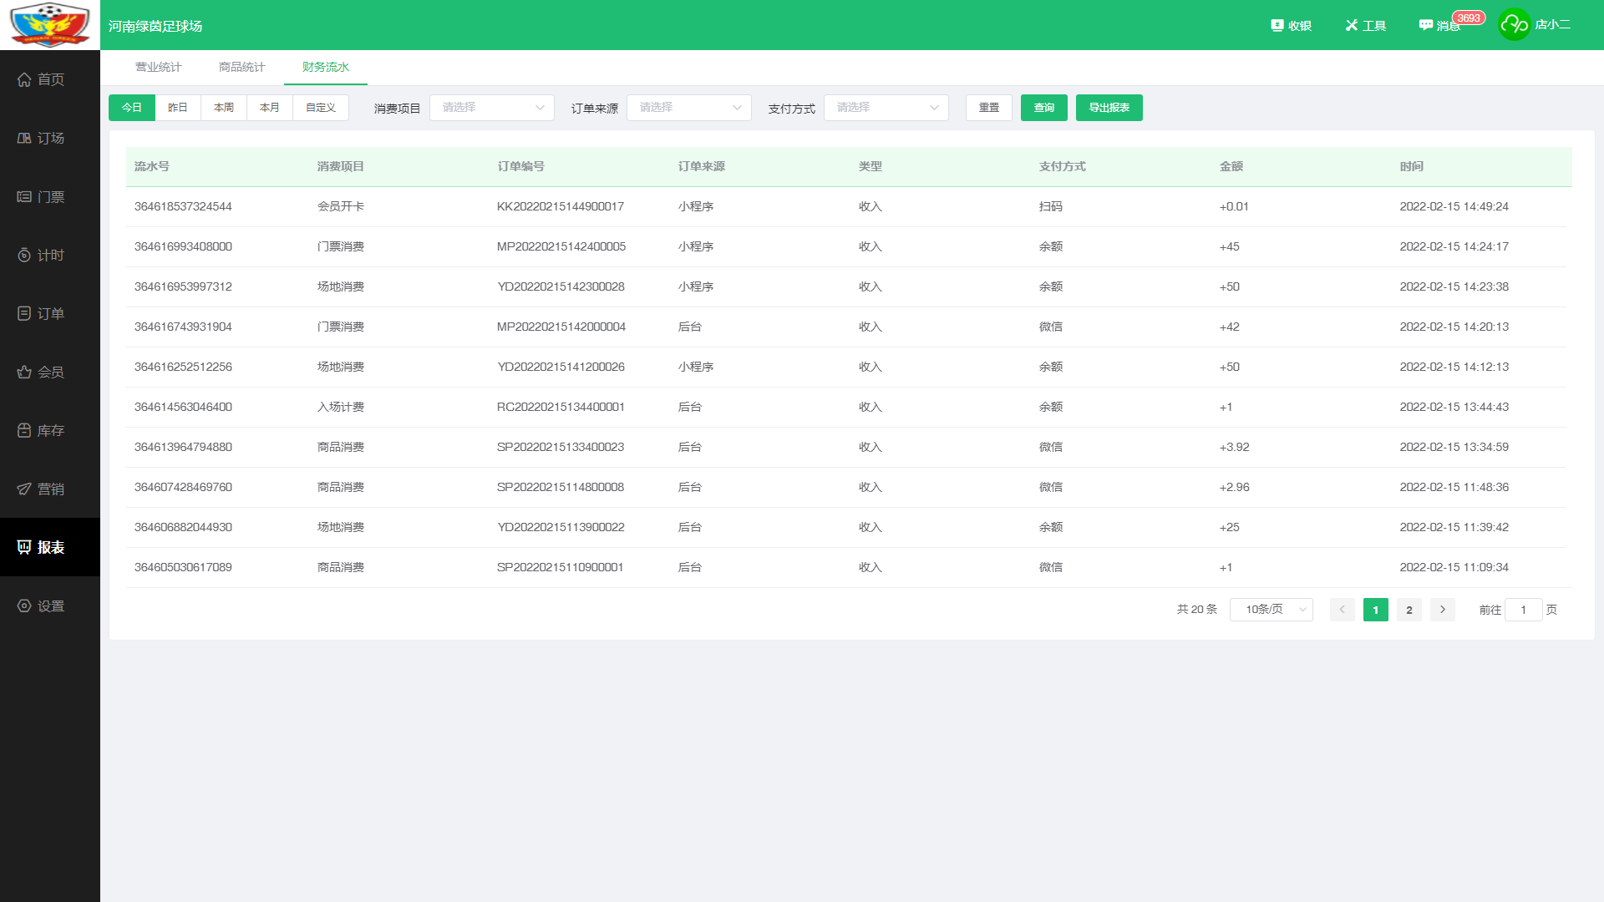Expand the 消费项目 dropdown
Screen dimensions: 1604x902
coord(492,108)
